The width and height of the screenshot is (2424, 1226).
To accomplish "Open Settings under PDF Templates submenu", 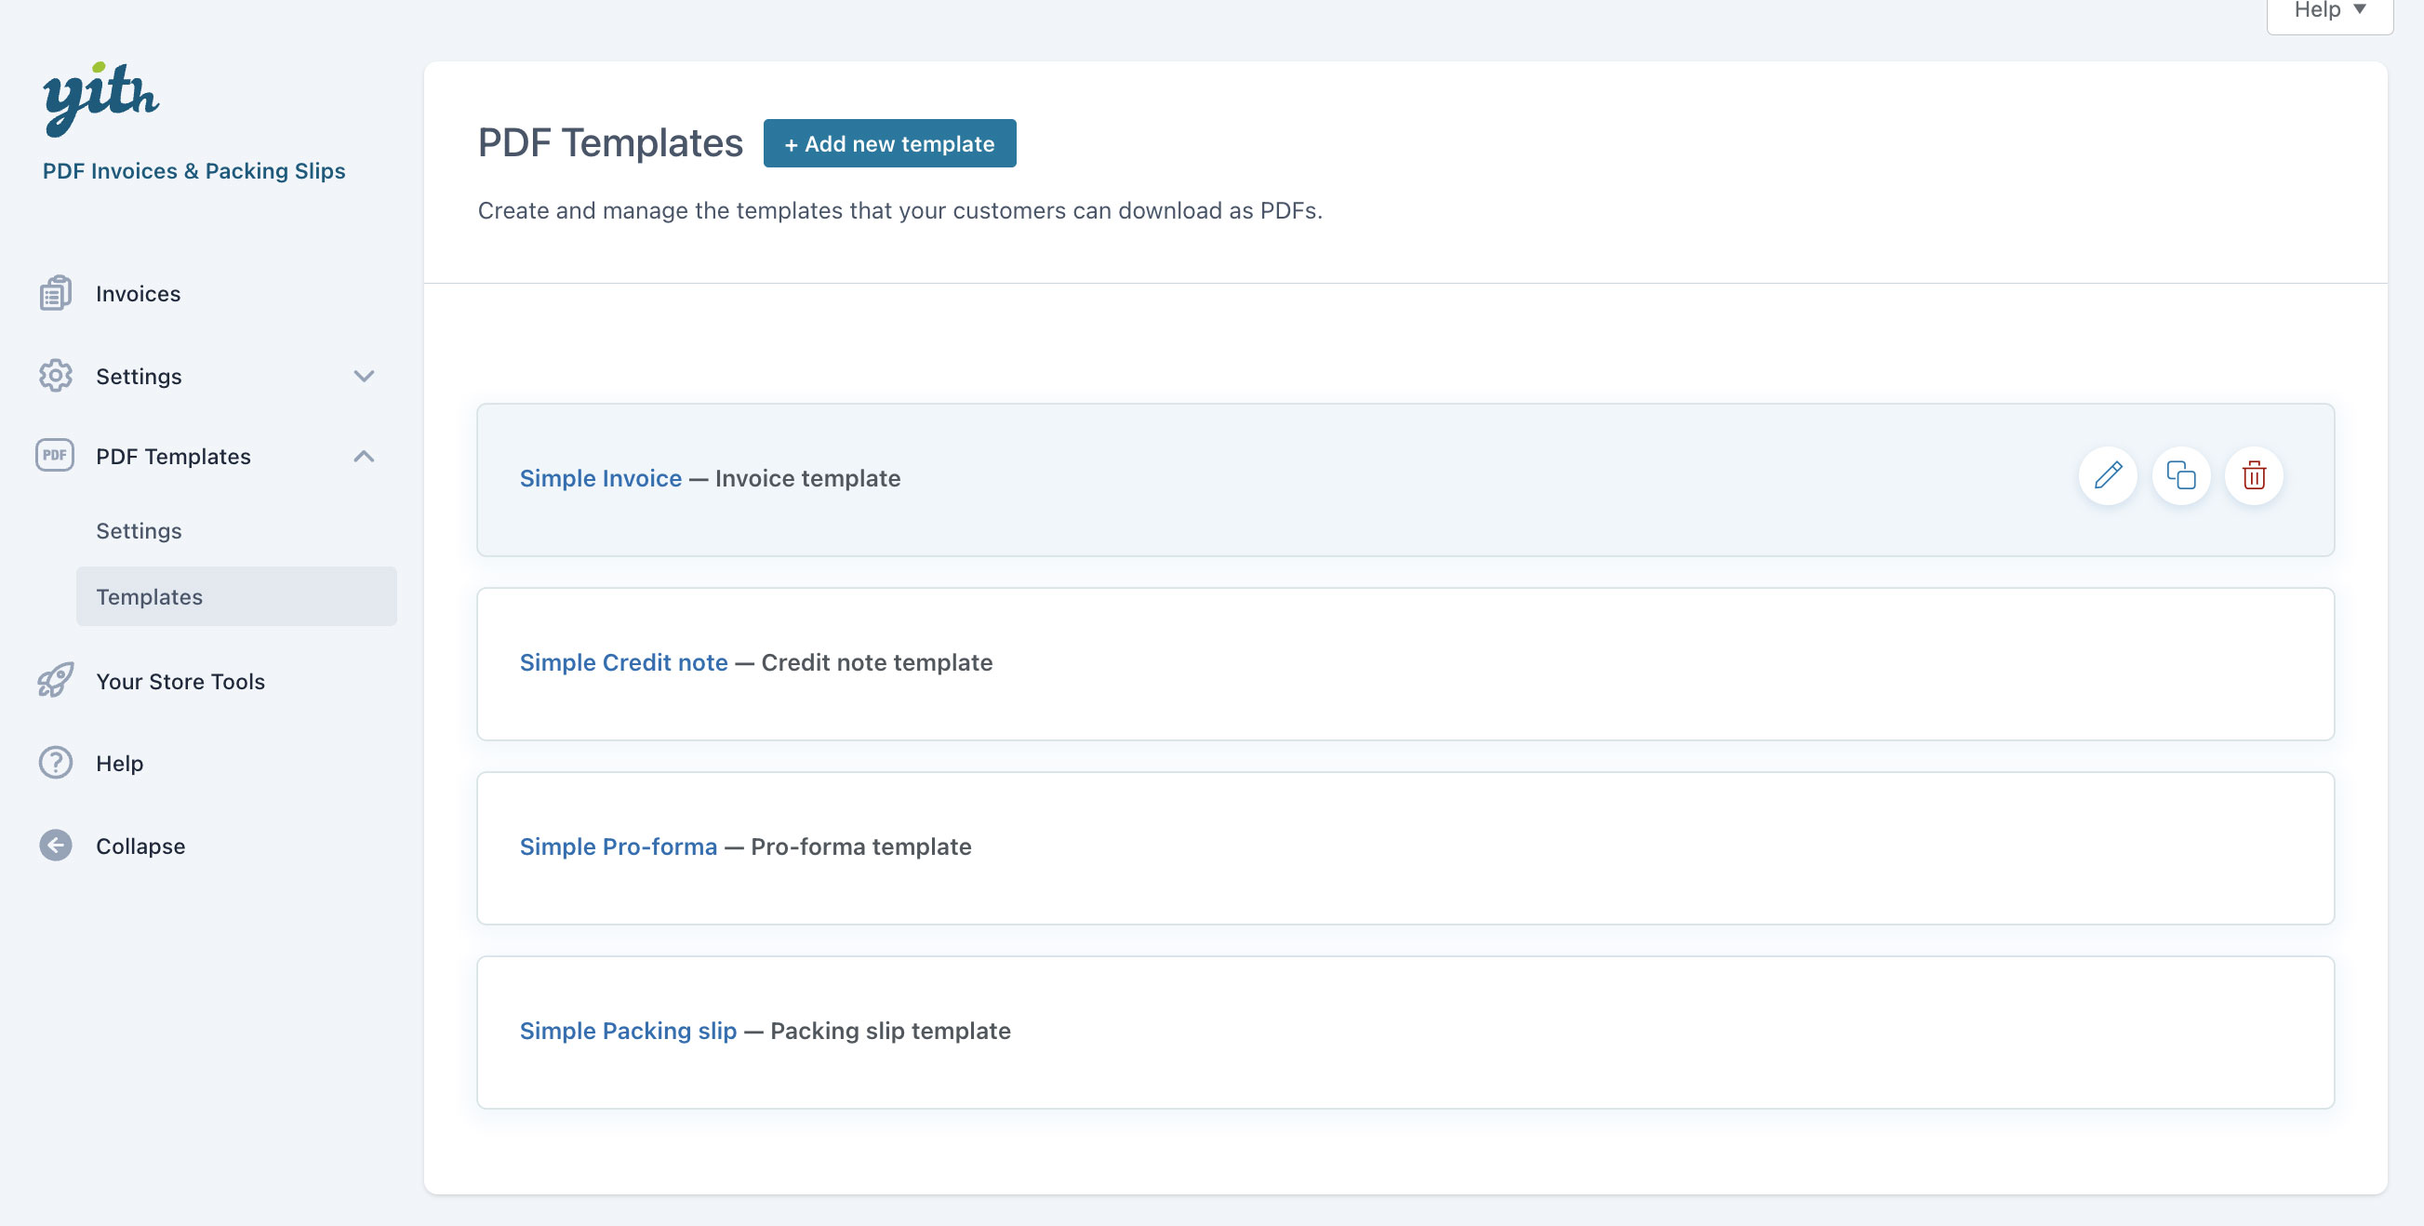I will click(x=139, y=530).
